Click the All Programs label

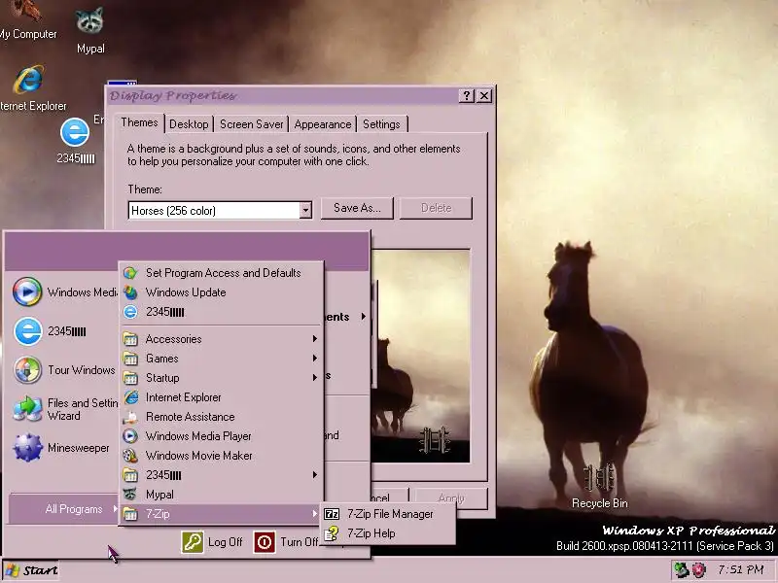coord(74,509)
